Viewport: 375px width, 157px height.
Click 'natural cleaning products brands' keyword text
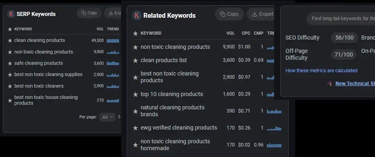point(173,111)
